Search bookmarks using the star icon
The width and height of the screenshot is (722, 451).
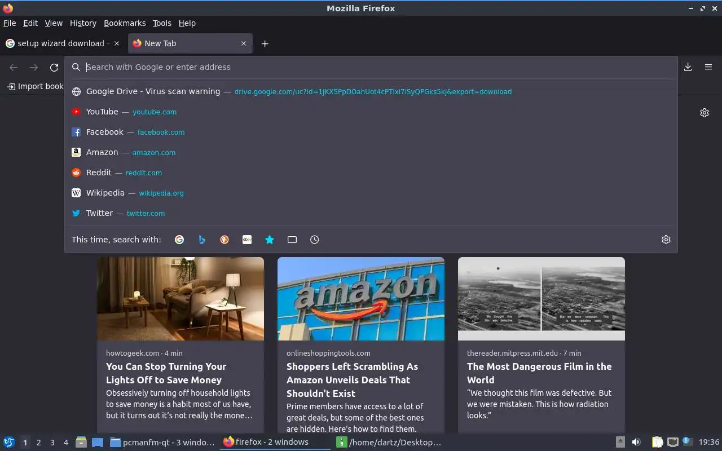click(270, 240)
